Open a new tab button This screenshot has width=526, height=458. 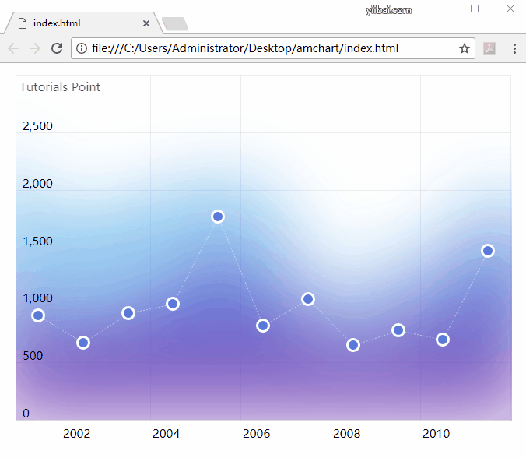[x=175, y=23]
